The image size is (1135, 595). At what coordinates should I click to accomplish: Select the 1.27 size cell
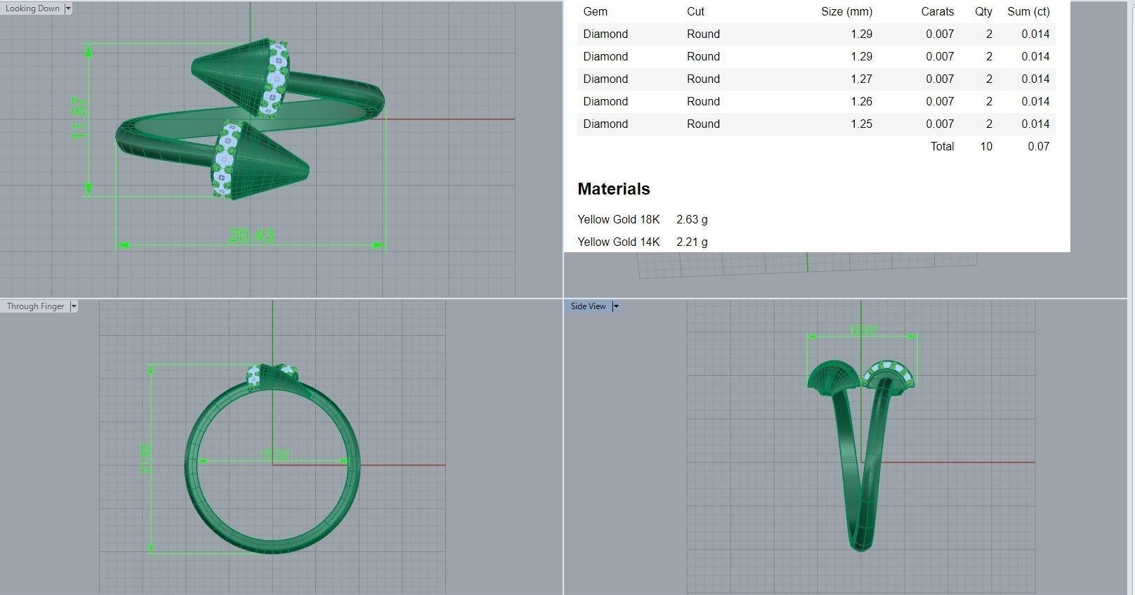point(861,79)
